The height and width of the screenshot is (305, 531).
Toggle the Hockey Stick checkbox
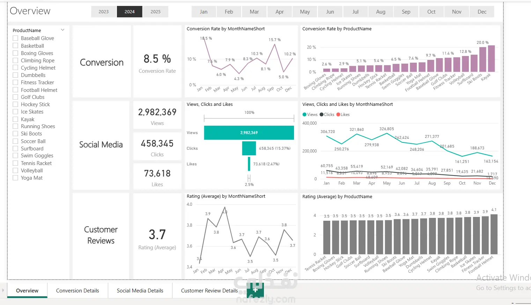click(x=15, y=104)
